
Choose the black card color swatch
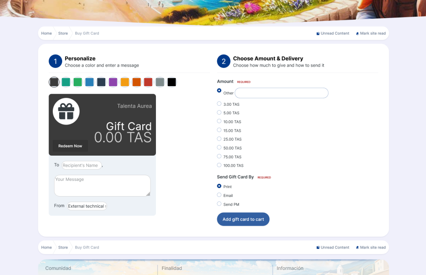[172, 82]
